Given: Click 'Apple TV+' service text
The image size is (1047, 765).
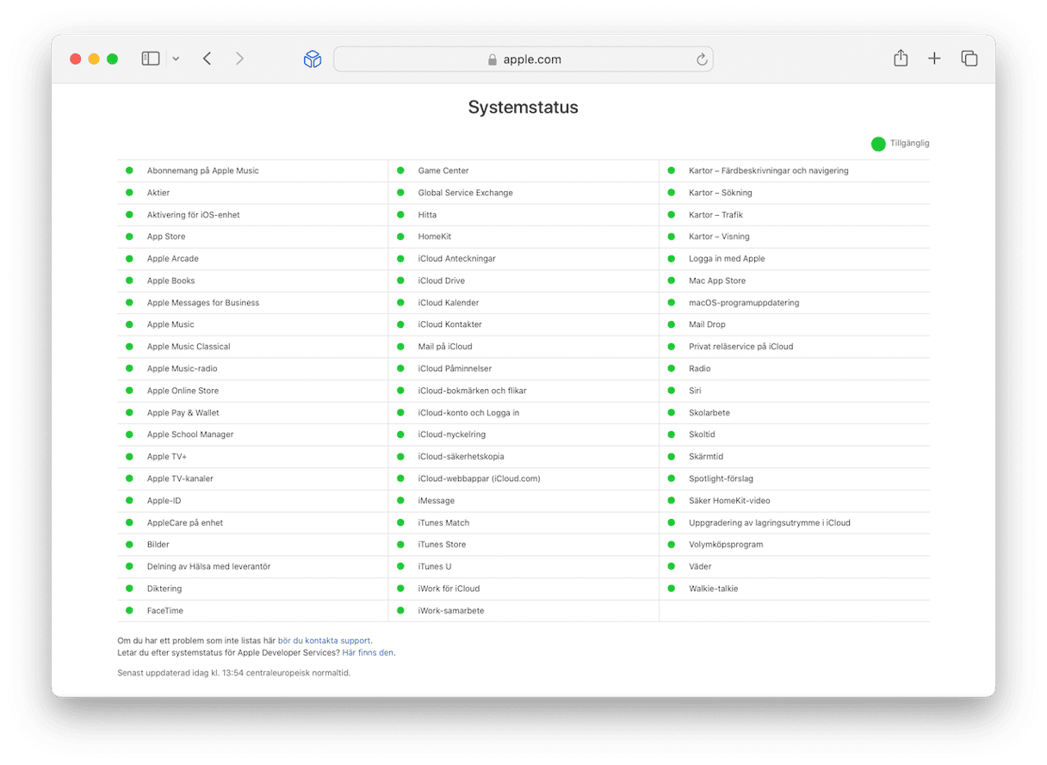Looking at the screenshot, I should coord(167,456).
